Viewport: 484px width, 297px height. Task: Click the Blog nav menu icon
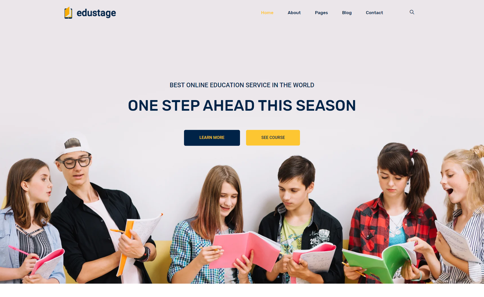346,13
